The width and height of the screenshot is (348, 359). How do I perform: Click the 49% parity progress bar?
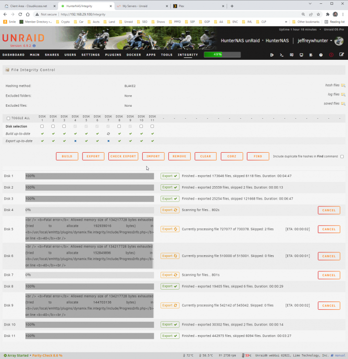(x=222, y=55)
